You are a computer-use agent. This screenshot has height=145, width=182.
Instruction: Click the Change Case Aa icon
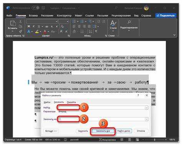coord(53,31)
